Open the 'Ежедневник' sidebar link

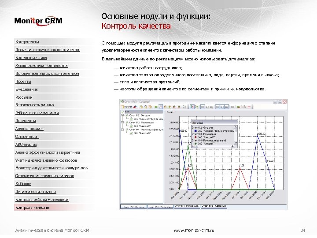click(x=26, y=89)
